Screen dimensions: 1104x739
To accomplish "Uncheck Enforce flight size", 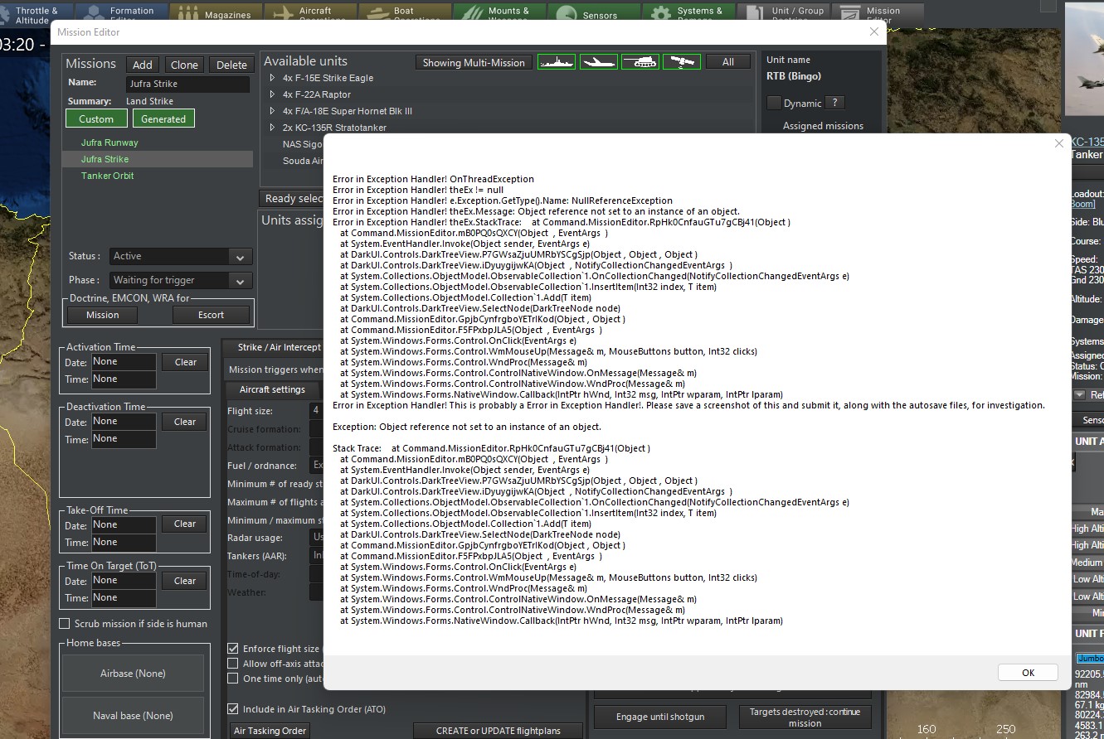I will click(233, 649).
